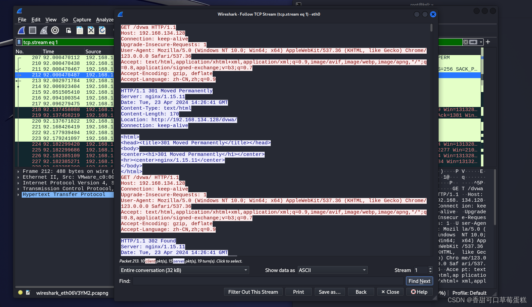Click the Location: http://192.168.134.128/dvwa/ line
Screen dimensions: 532x307
pyautogui.click(x=179, y=120)
